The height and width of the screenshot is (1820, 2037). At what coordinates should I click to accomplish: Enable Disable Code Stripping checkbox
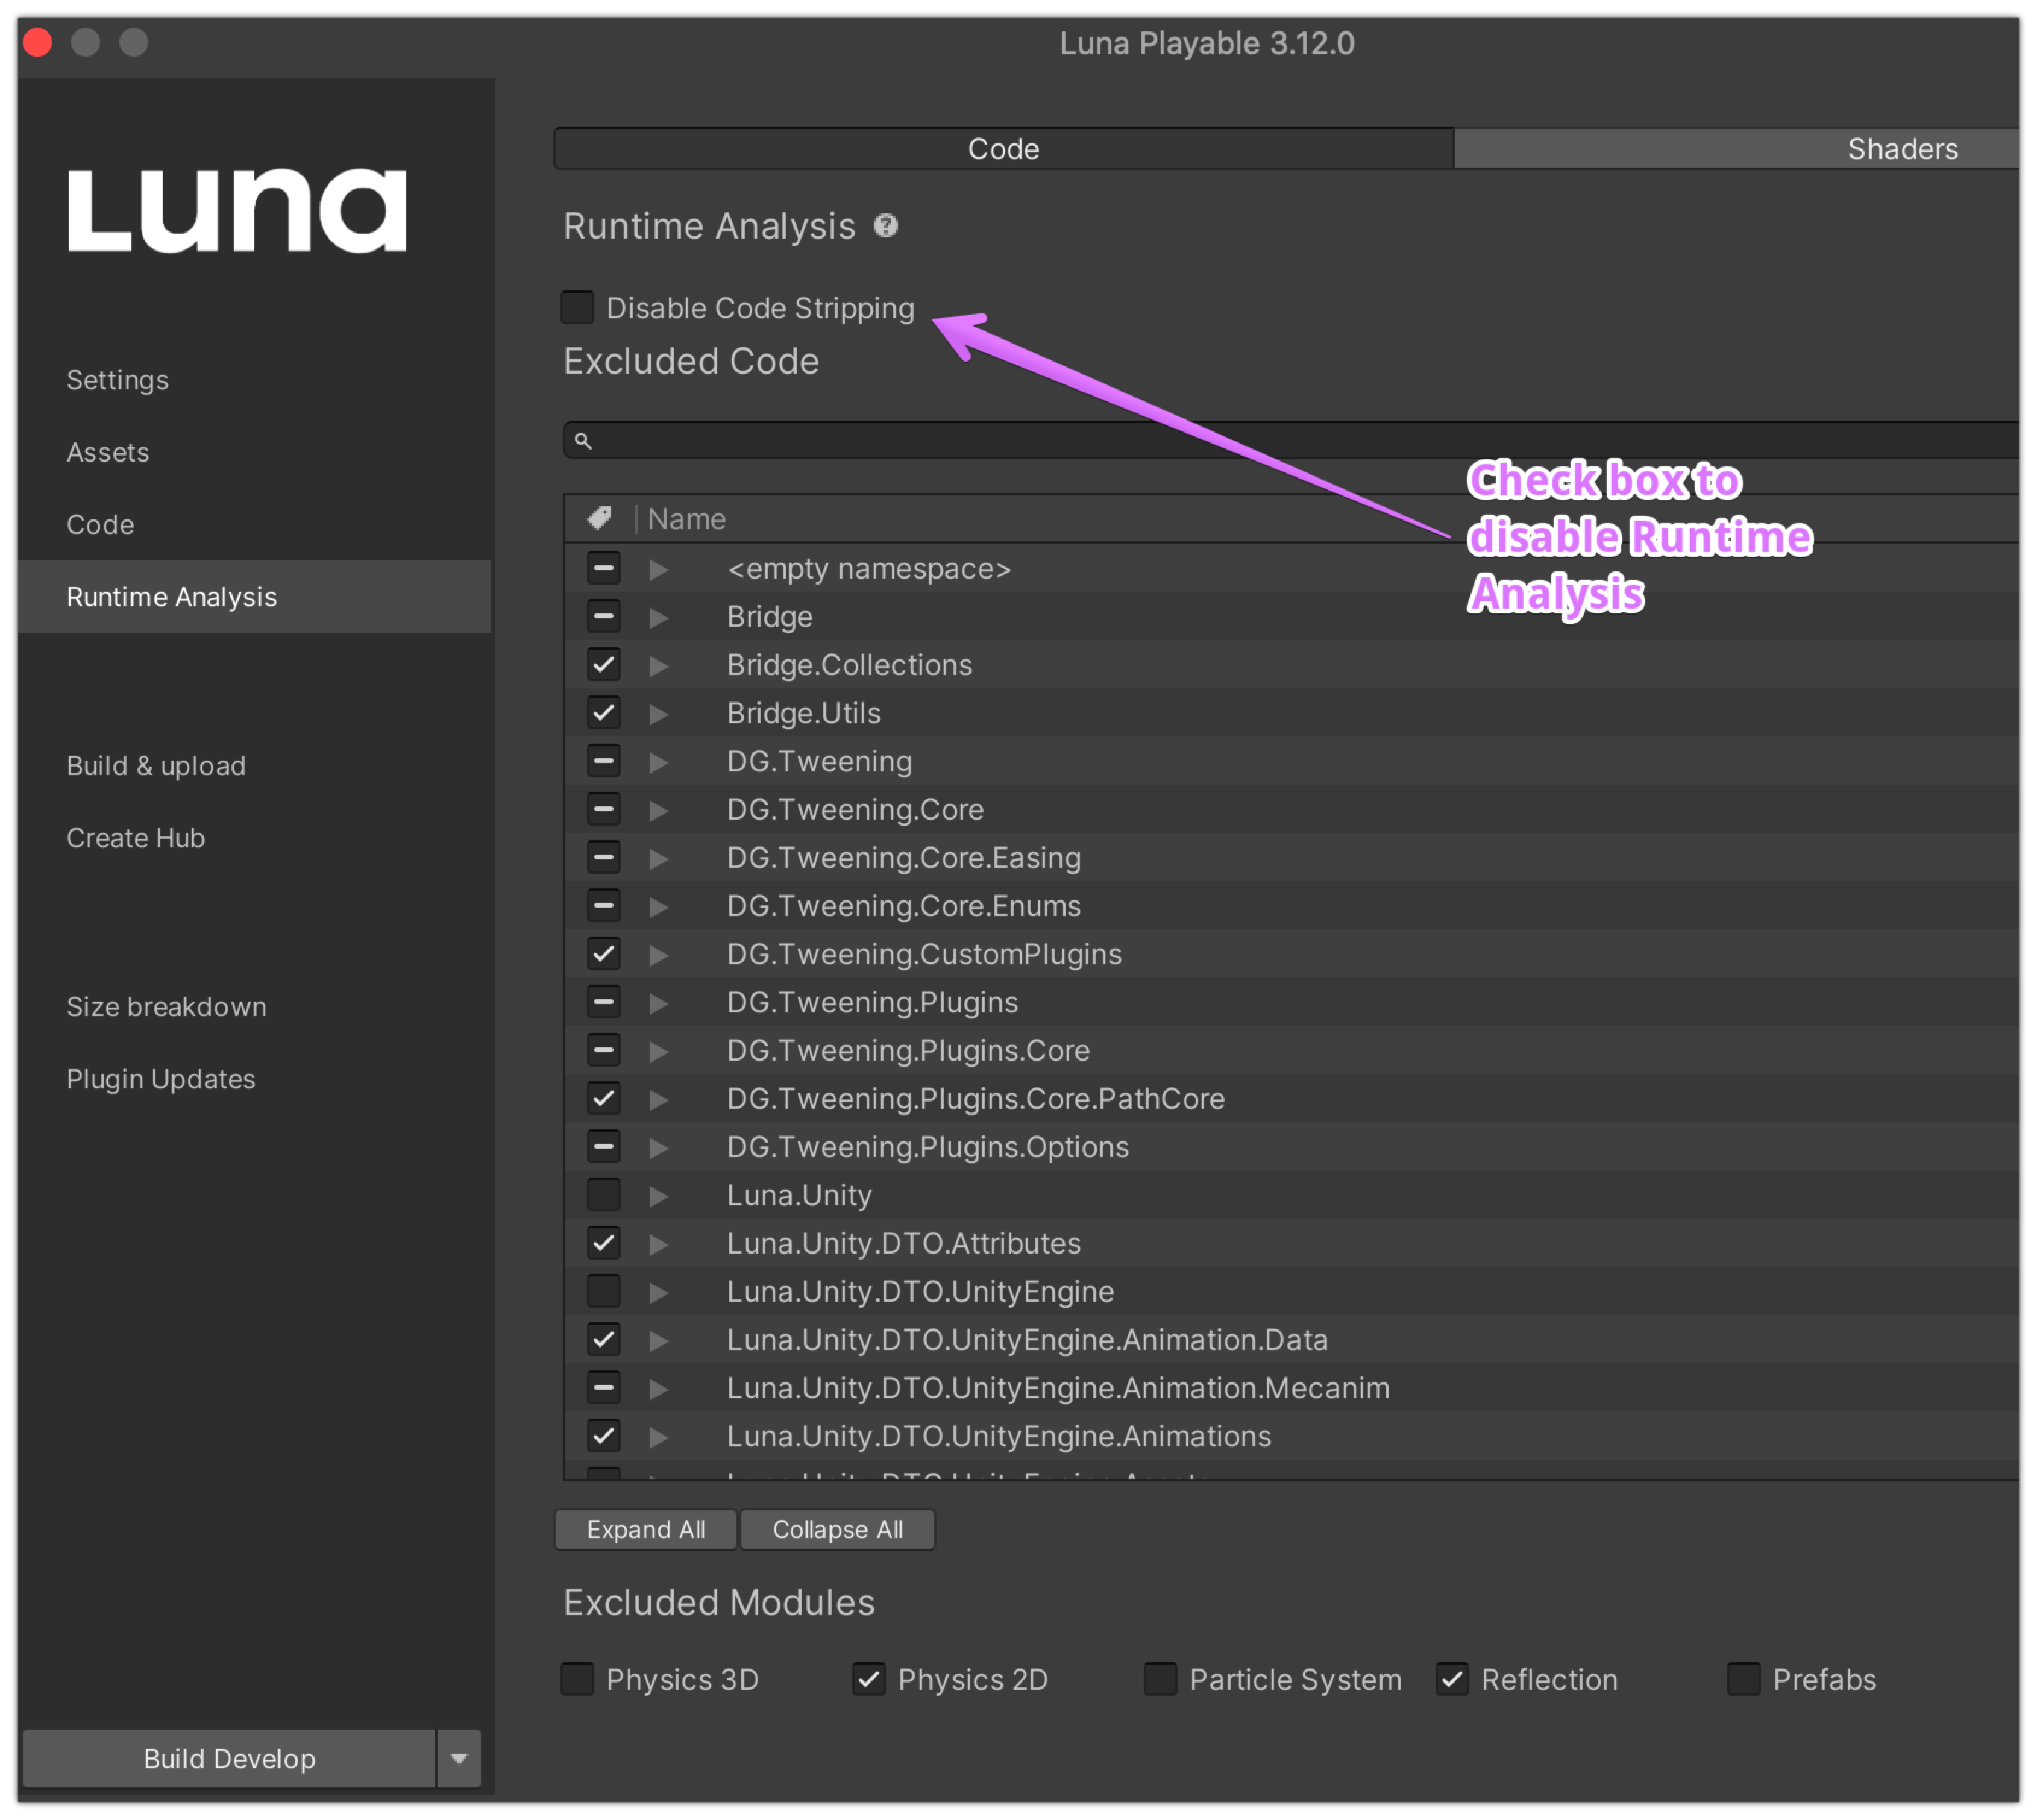[577, 307]
